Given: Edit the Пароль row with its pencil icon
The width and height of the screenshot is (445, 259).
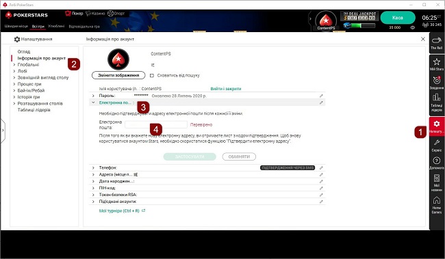Looking at the screenshot, I should pos(321,96).
